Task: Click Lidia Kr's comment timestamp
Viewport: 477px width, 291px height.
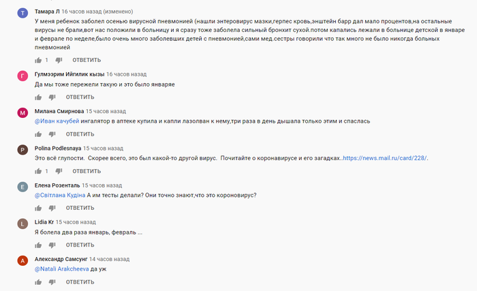Action: (x=78, y=222)
